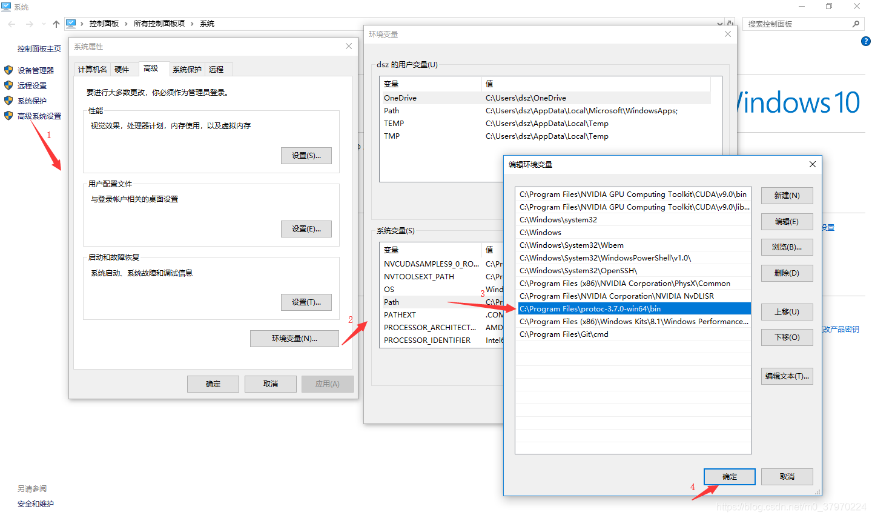
Task: Click the up-one-level arrow icon
Action: pyautogui.click(x=56, y=24)
